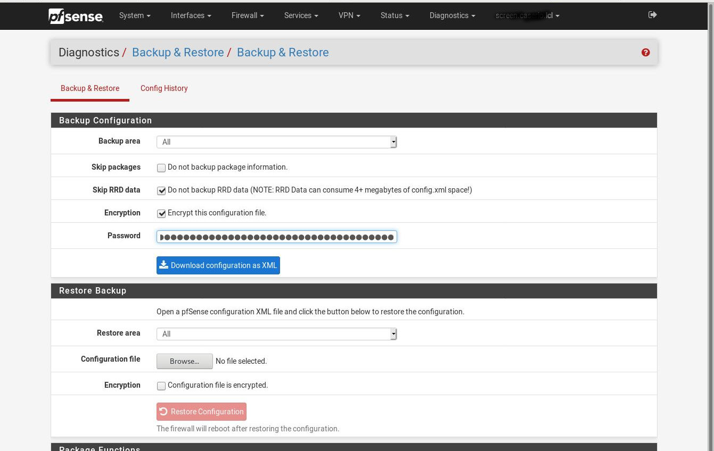The image size is (714, 451).
Task: Click Download configuration as XML button
Action: pyautogui.click(x=218, y=265)
